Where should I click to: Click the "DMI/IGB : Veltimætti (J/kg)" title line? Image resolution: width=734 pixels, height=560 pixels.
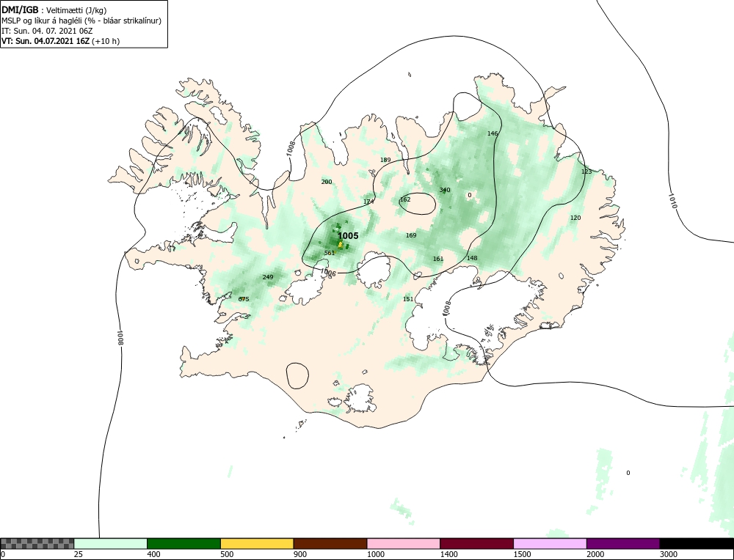tap(54, 10)
